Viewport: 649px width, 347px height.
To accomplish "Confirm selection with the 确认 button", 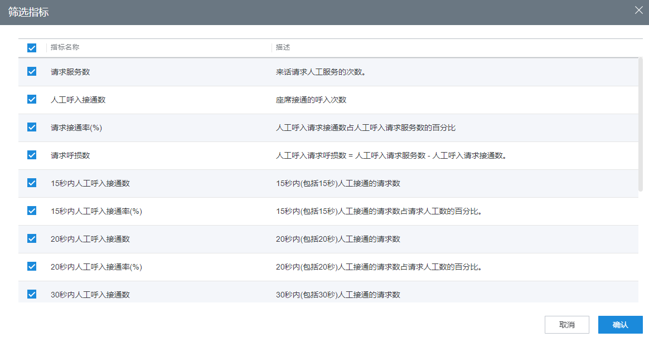I will click(620, 325).
